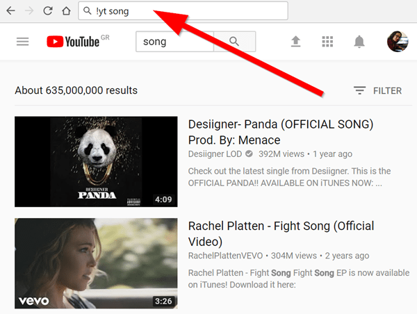The width and height of the screenshot is (417, 314).
Task: Click the browser forward arrow
Action: click(29, 10)
